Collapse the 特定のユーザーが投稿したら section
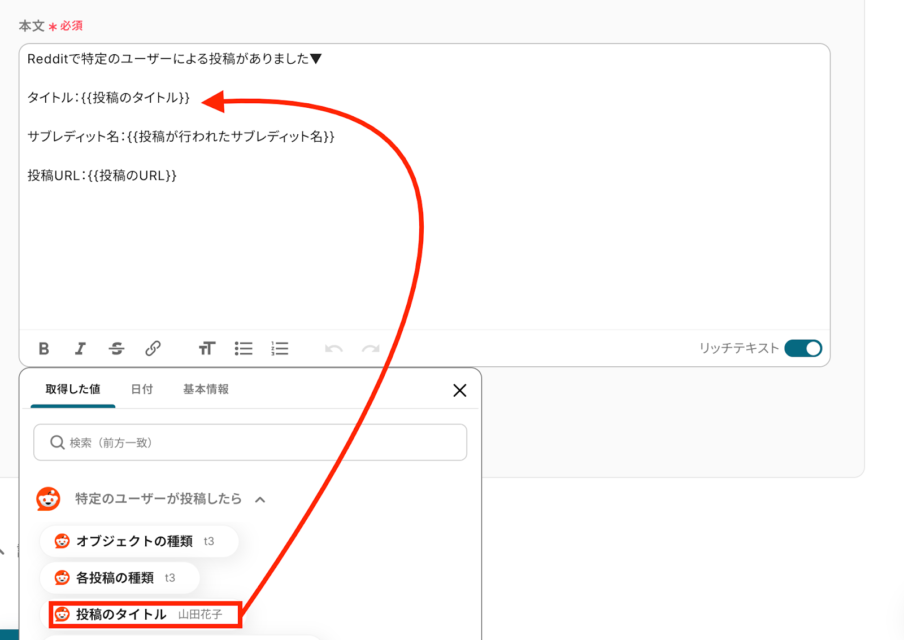 [x=260, y=499]
